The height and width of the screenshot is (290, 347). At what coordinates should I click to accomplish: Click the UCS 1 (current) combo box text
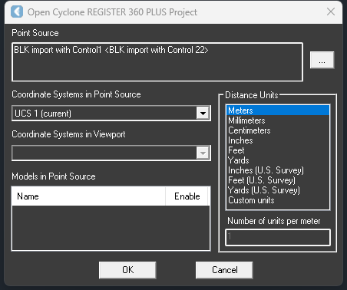tap(43, 114)
